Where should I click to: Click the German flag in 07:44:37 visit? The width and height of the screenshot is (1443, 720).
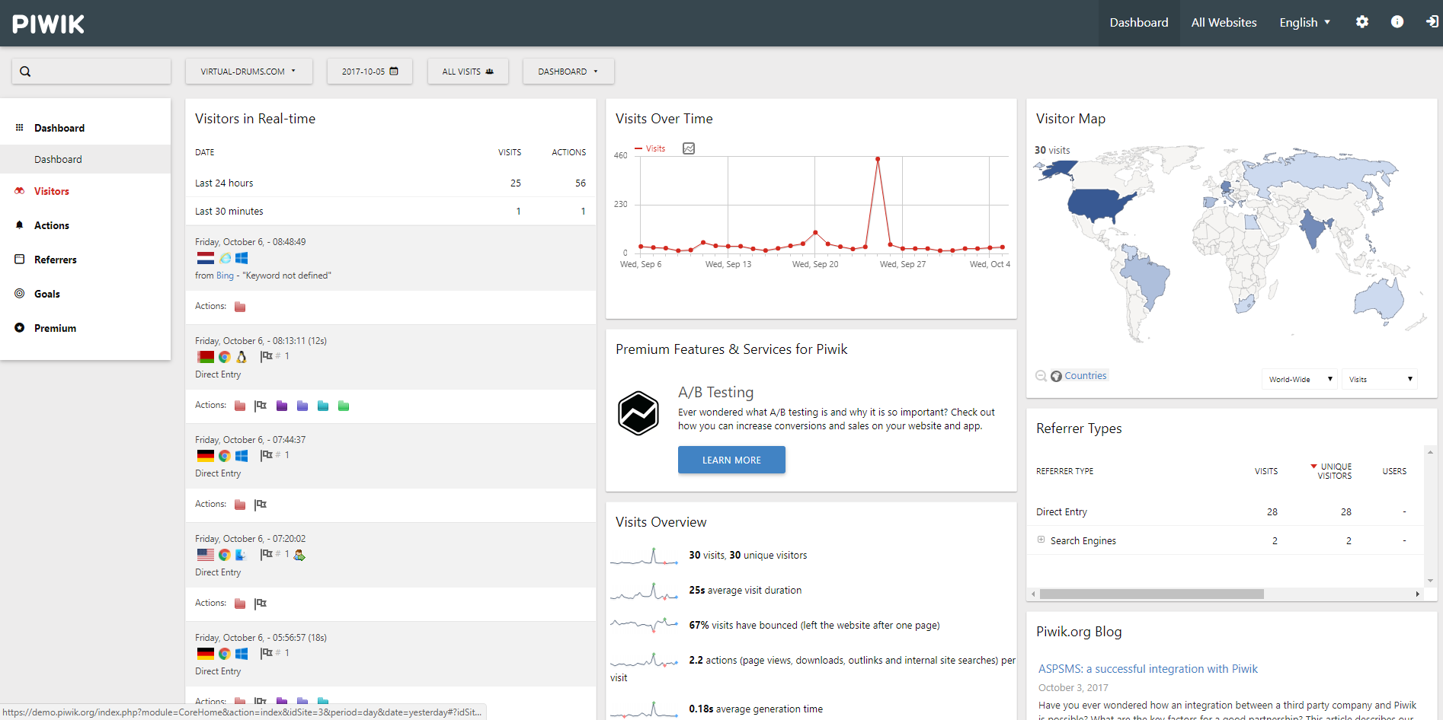point(206,456)
